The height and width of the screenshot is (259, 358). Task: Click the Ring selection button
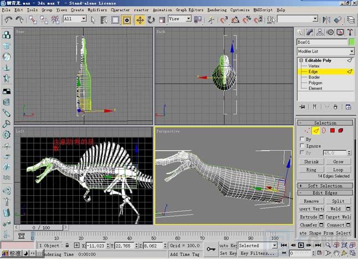tap(311, 170)
